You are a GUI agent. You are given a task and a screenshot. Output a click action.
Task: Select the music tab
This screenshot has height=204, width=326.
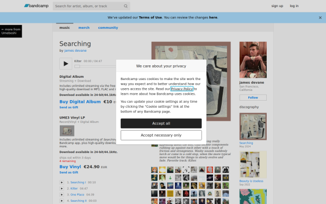[x=65, y=28]
